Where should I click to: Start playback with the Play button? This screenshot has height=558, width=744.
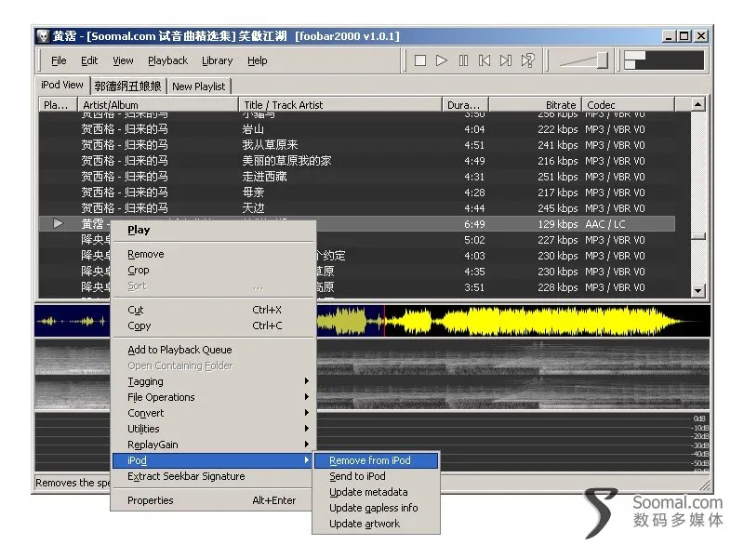pyautogui.click(x=441, y=60)
